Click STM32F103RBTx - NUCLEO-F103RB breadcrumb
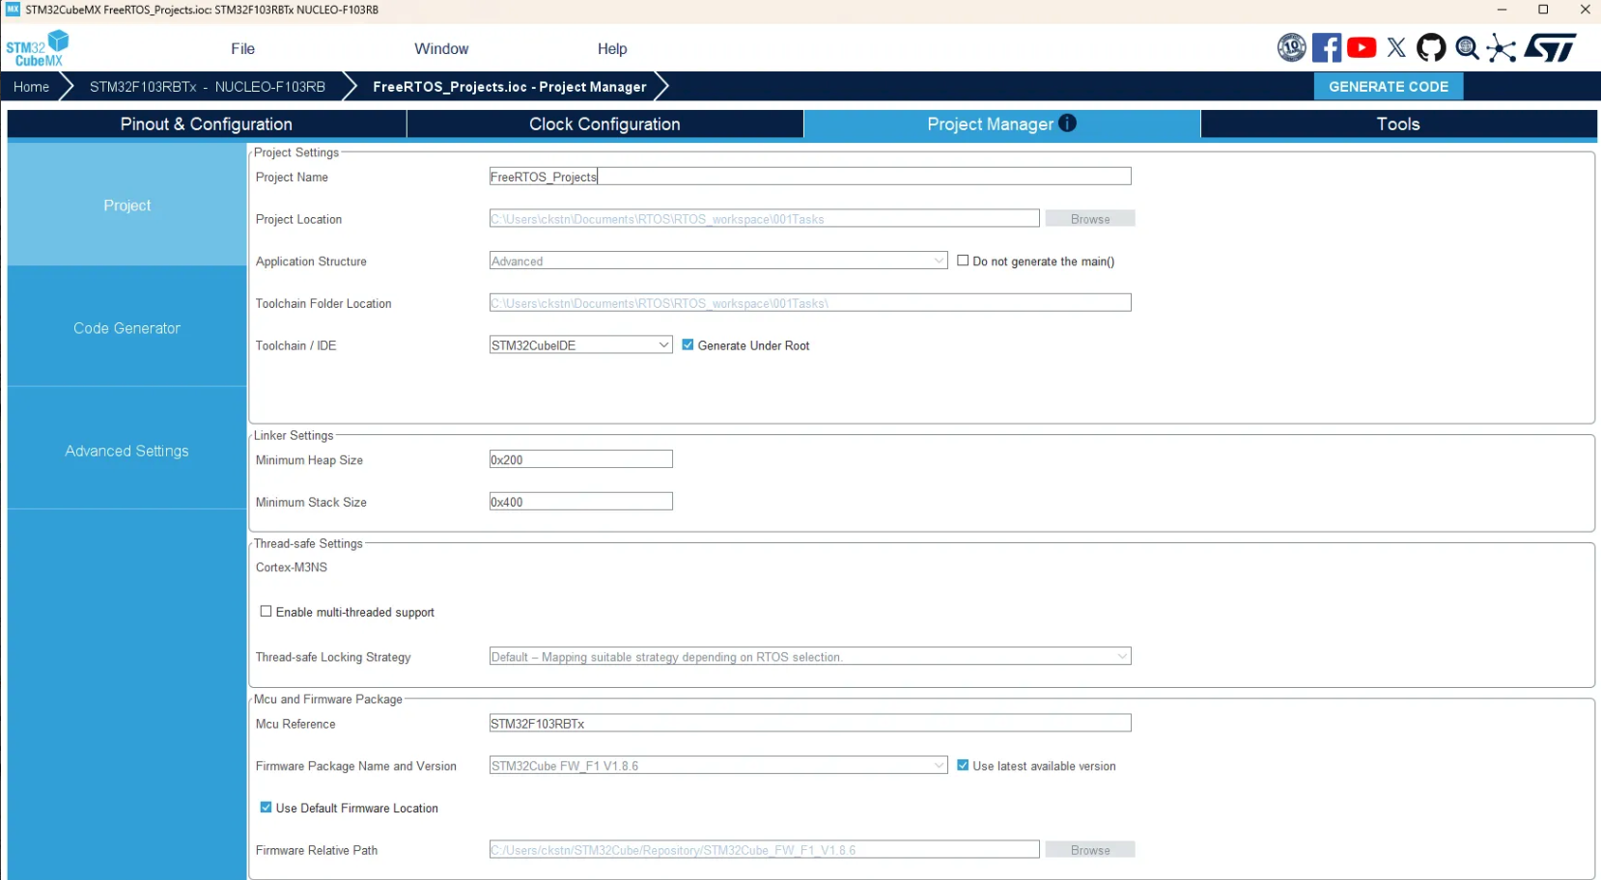Image resolution: width=1601 pixels, height=880 pixels. (x=208, y=86)
